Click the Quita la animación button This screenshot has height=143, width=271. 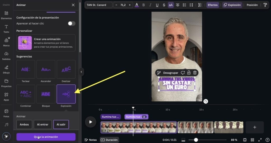click(x=46, y=137)
